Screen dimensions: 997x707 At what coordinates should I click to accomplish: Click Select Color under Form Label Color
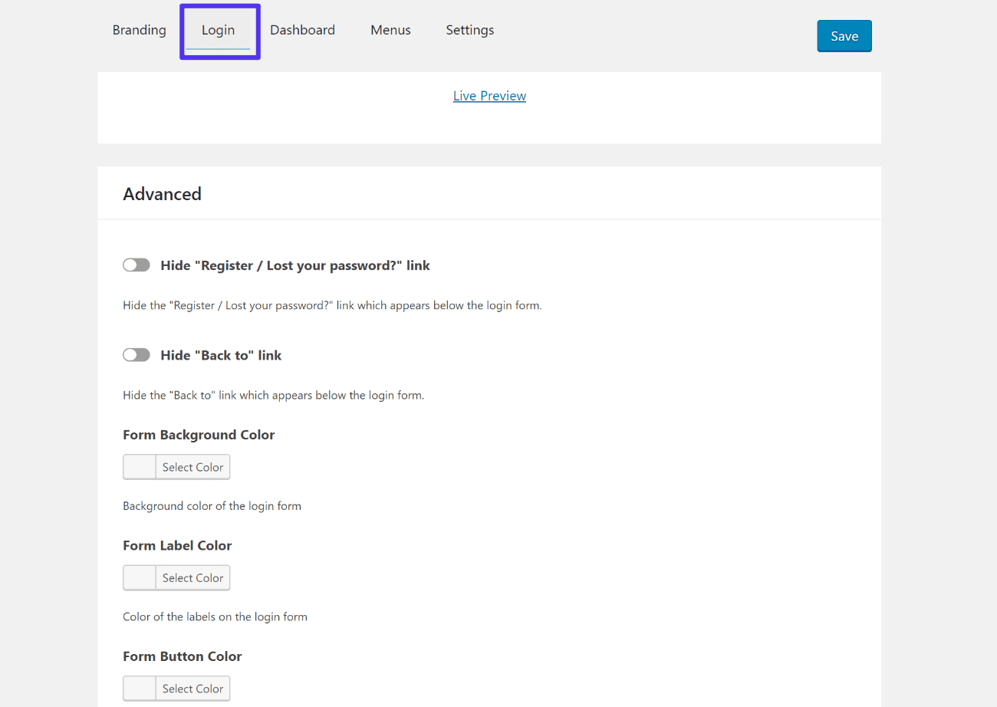coord(192,577)
